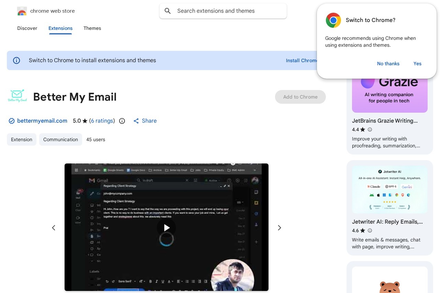Click the chrome web store logo
This screenshot has height=293, width=440.
tap(22, 11)
